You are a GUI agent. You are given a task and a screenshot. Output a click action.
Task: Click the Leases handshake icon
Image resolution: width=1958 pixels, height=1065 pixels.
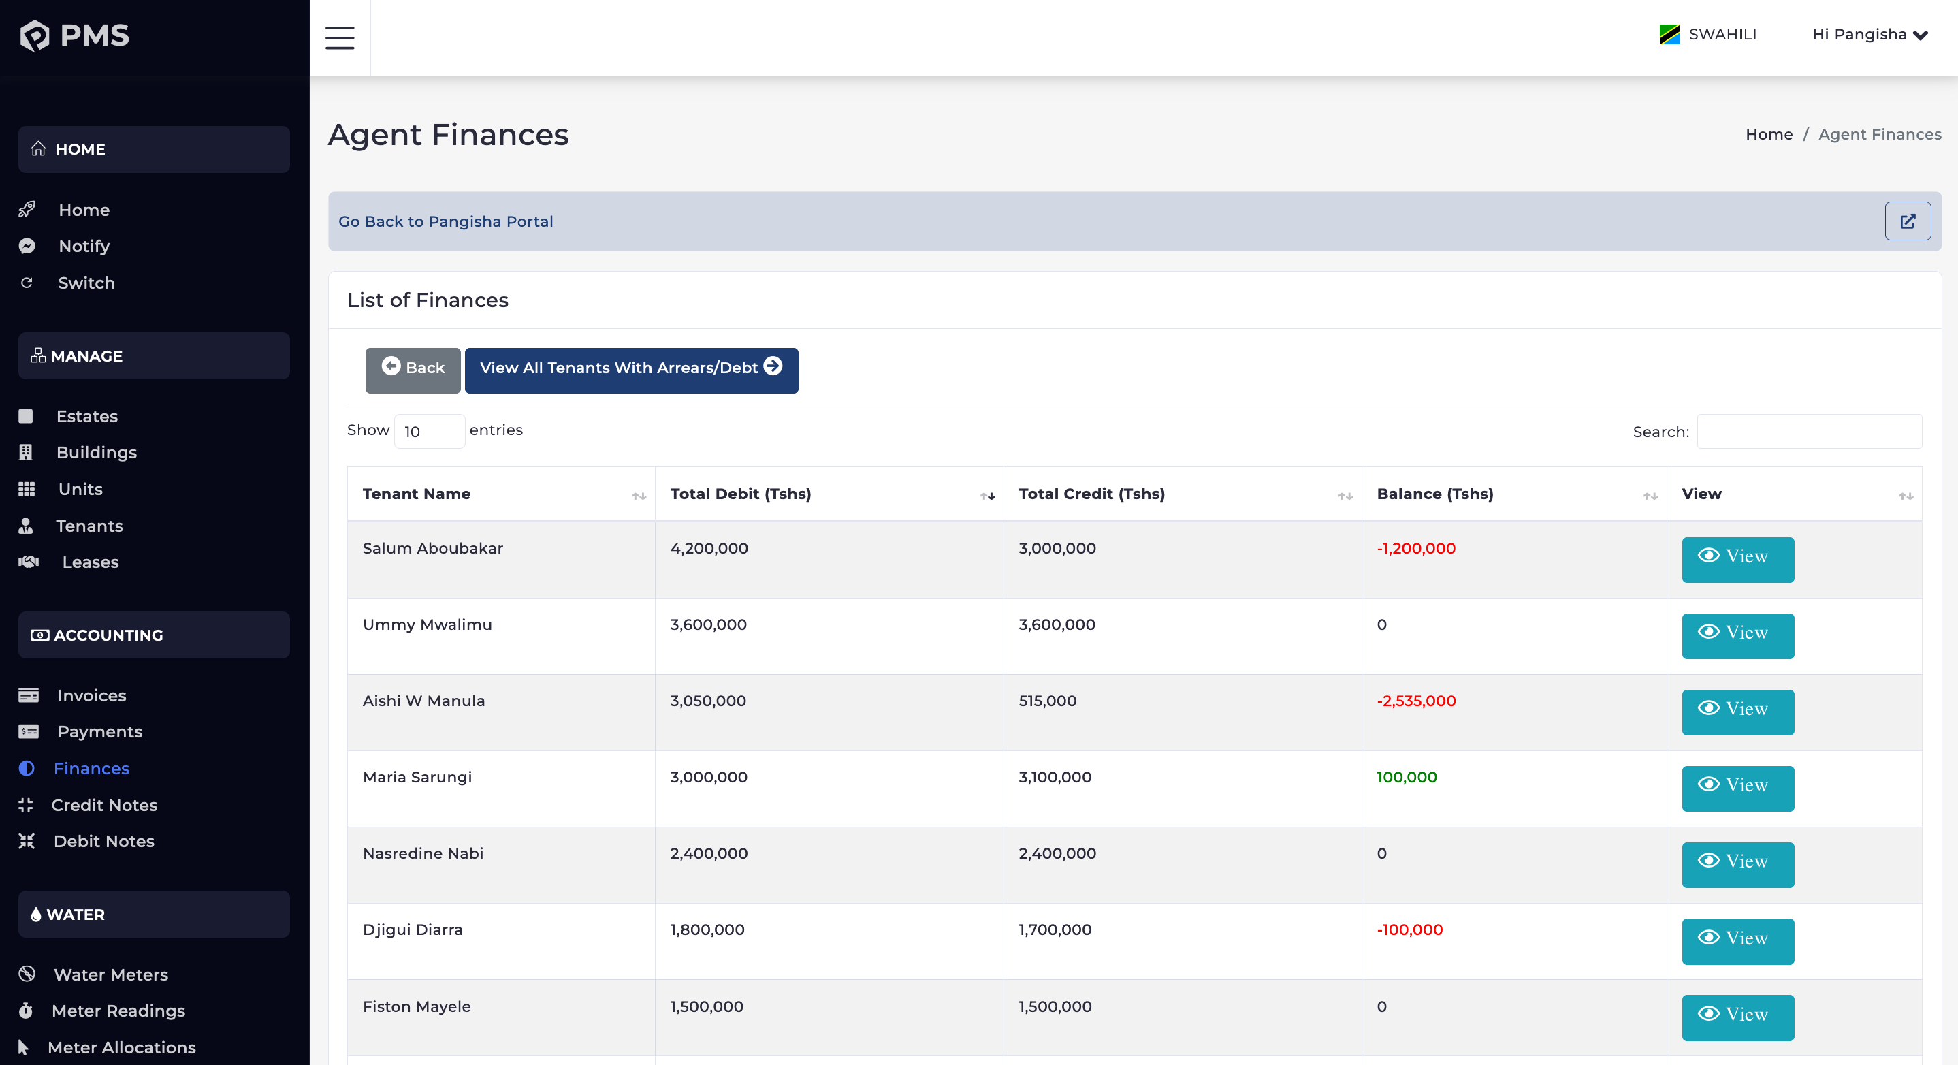(x=28, y=562)
